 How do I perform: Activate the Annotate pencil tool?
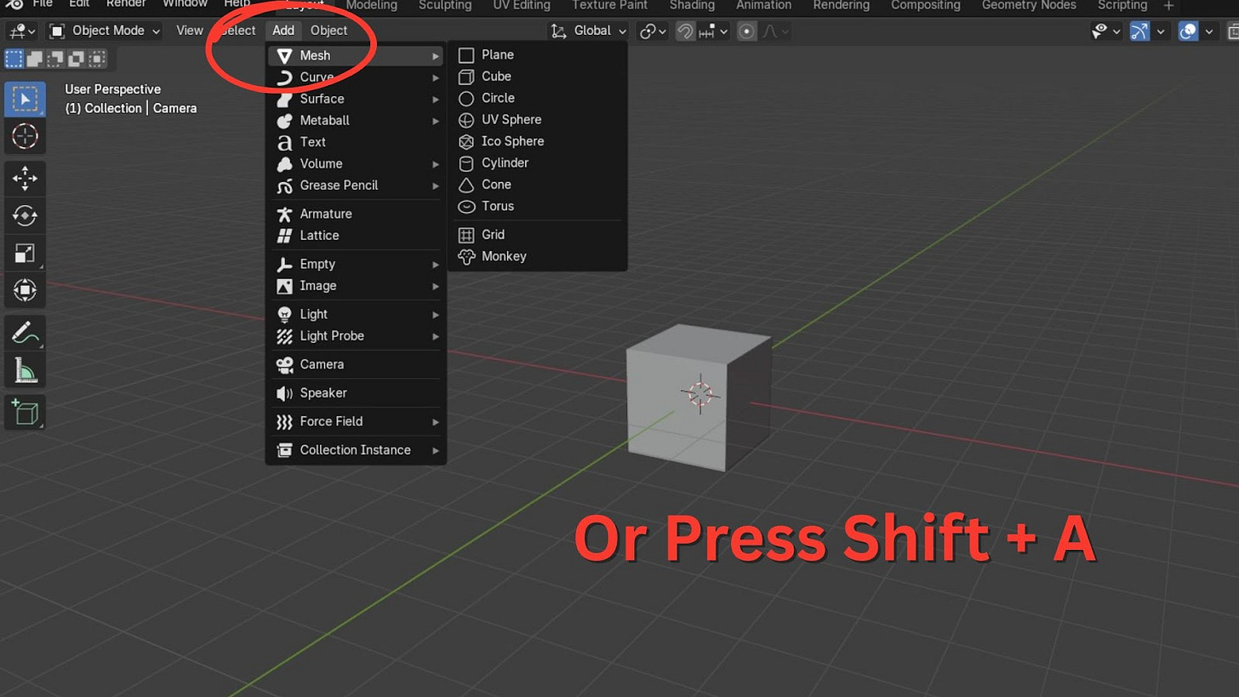pyautogui.click(x=25, y=334)
